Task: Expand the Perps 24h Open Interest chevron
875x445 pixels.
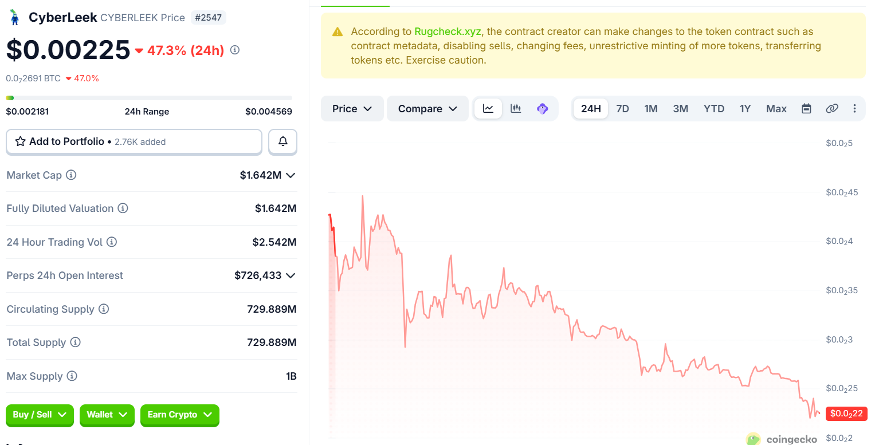Action: tap(291, 275)
